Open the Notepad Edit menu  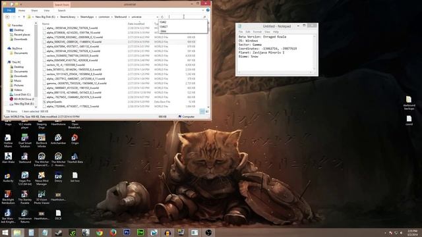point(248,32)
